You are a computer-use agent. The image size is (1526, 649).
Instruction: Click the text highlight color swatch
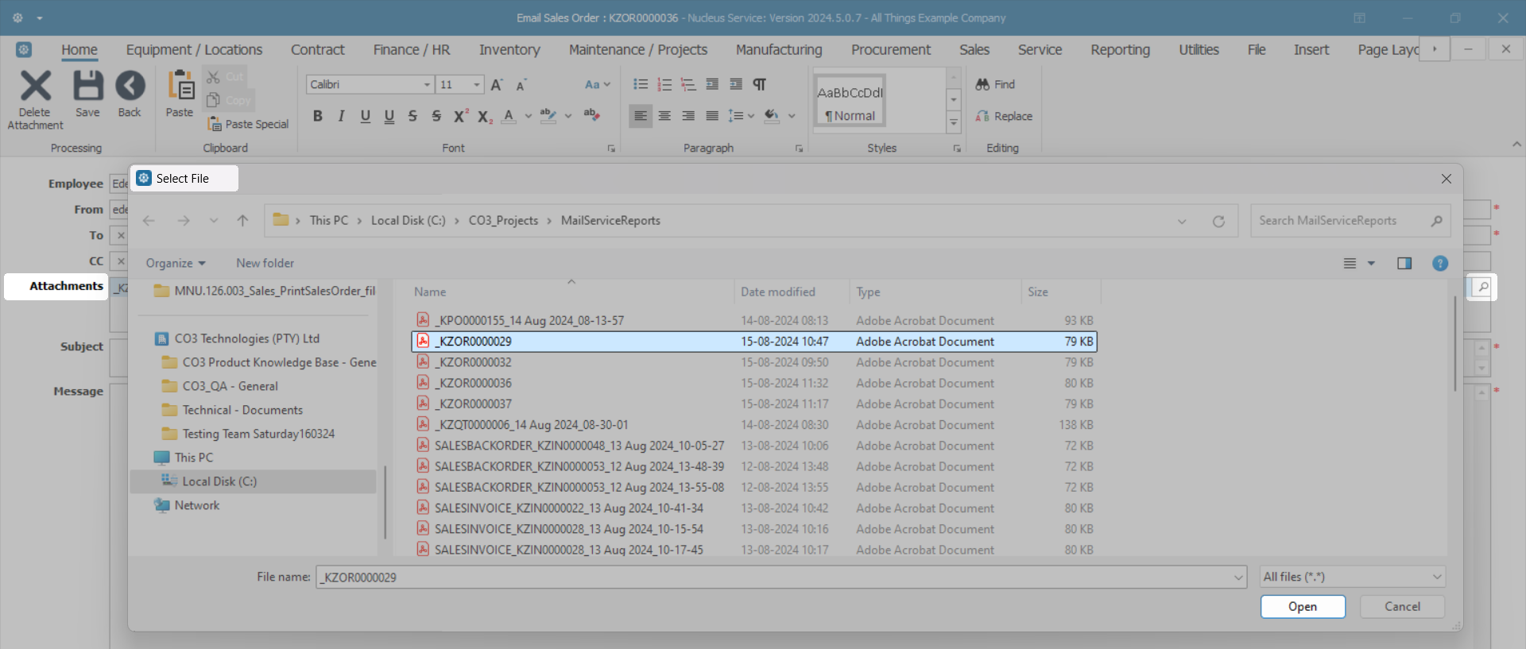coord(548,116)
